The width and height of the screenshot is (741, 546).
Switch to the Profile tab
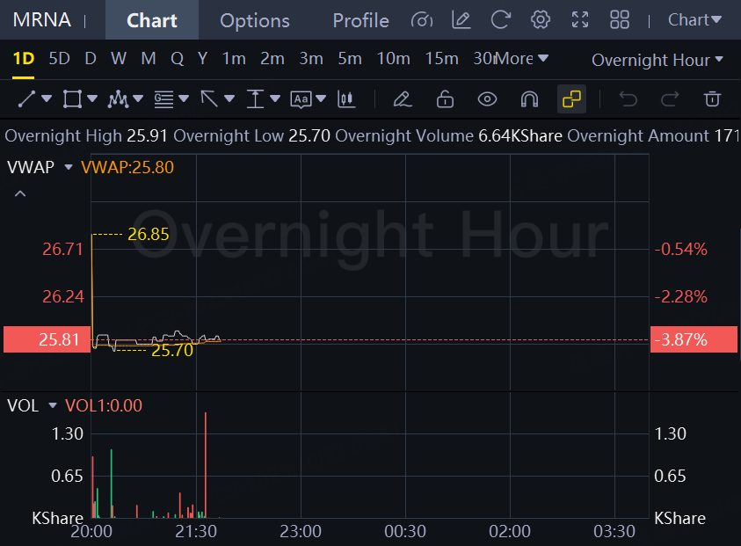point(360,20)
